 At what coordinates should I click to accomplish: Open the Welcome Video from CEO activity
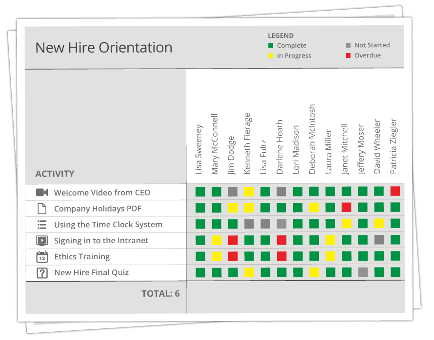point(102,193)
